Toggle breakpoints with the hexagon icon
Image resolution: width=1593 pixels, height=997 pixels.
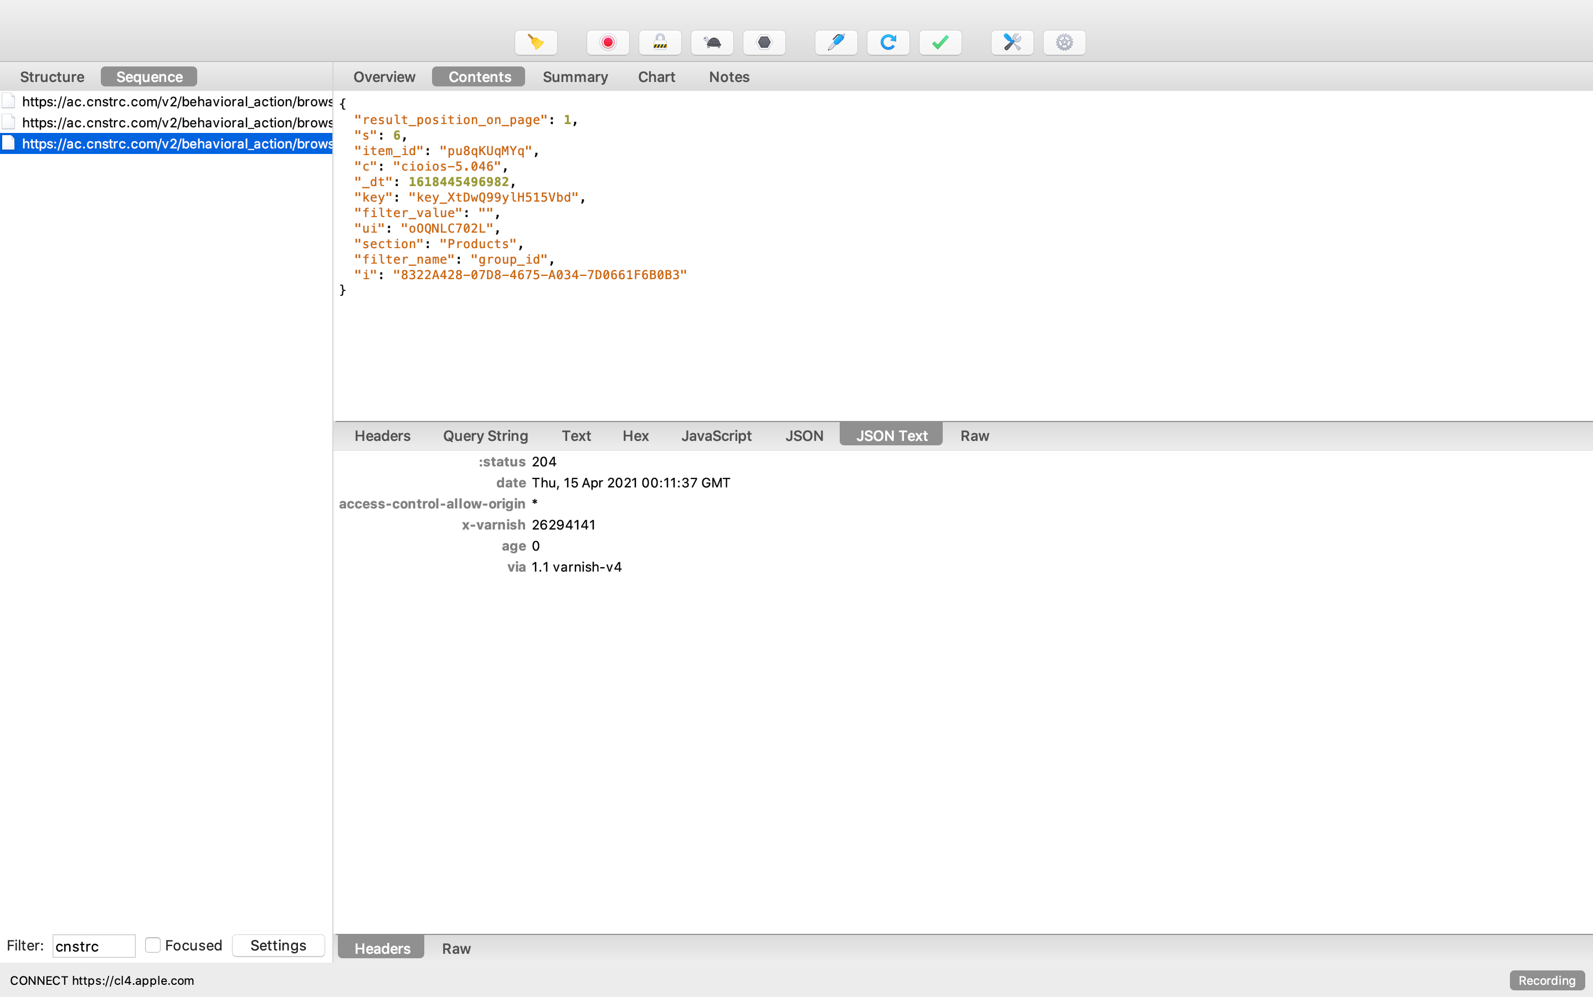[763, 42]
